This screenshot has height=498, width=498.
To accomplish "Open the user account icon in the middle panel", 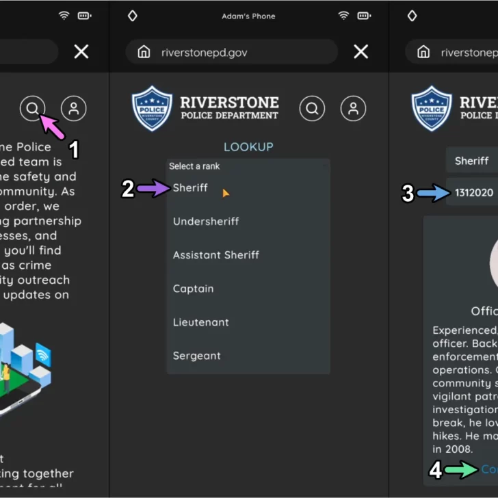I will (354, 108).
